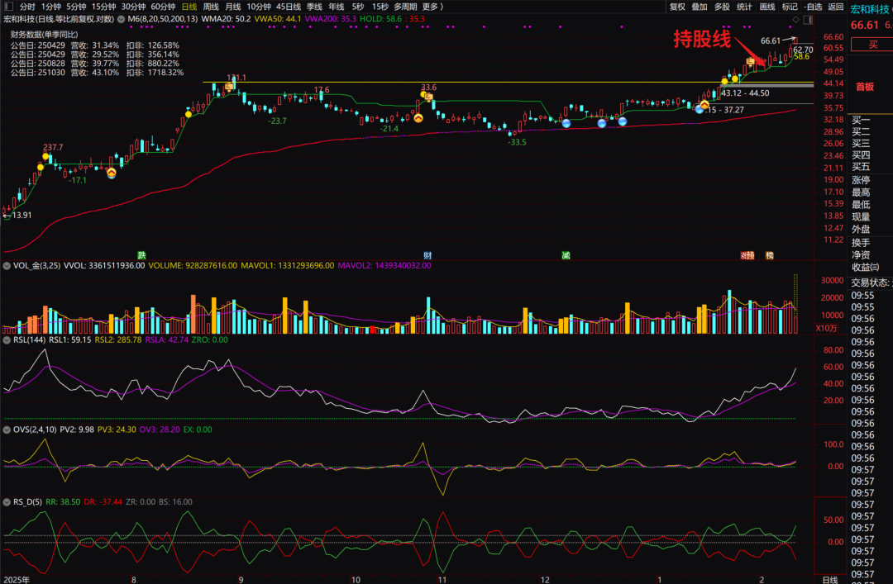Switch to the 月线 monthly tab
The height and width of the screenshot is (584, 893).
232,7
